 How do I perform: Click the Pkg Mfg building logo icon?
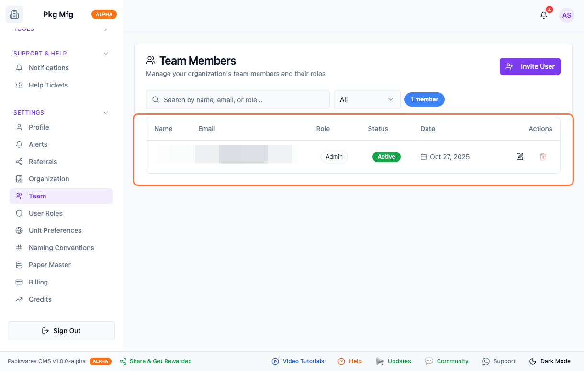[x=14, y=14]
